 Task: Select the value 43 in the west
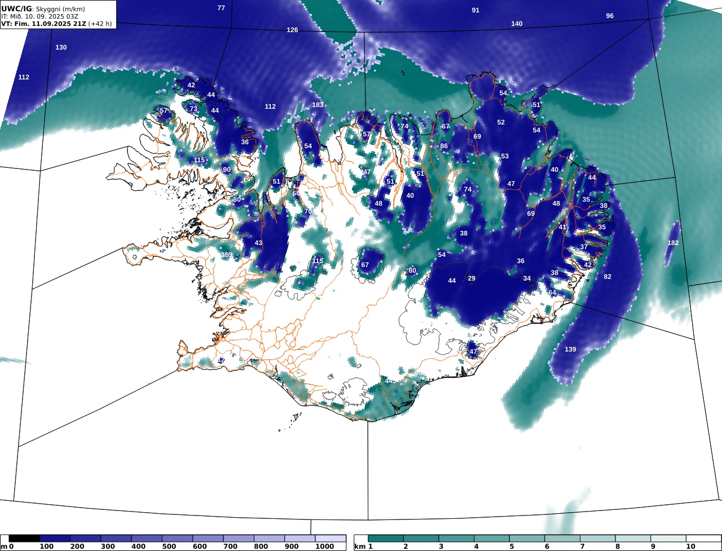(x=258, y=243)
